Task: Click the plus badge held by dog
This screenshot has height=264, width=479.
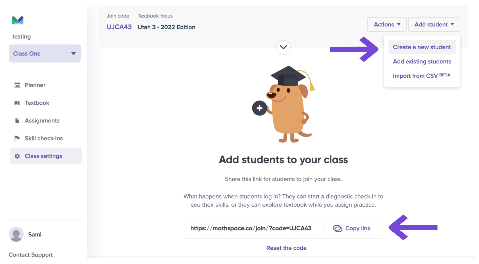Action: pyautogui.click(x=260, y=108)
